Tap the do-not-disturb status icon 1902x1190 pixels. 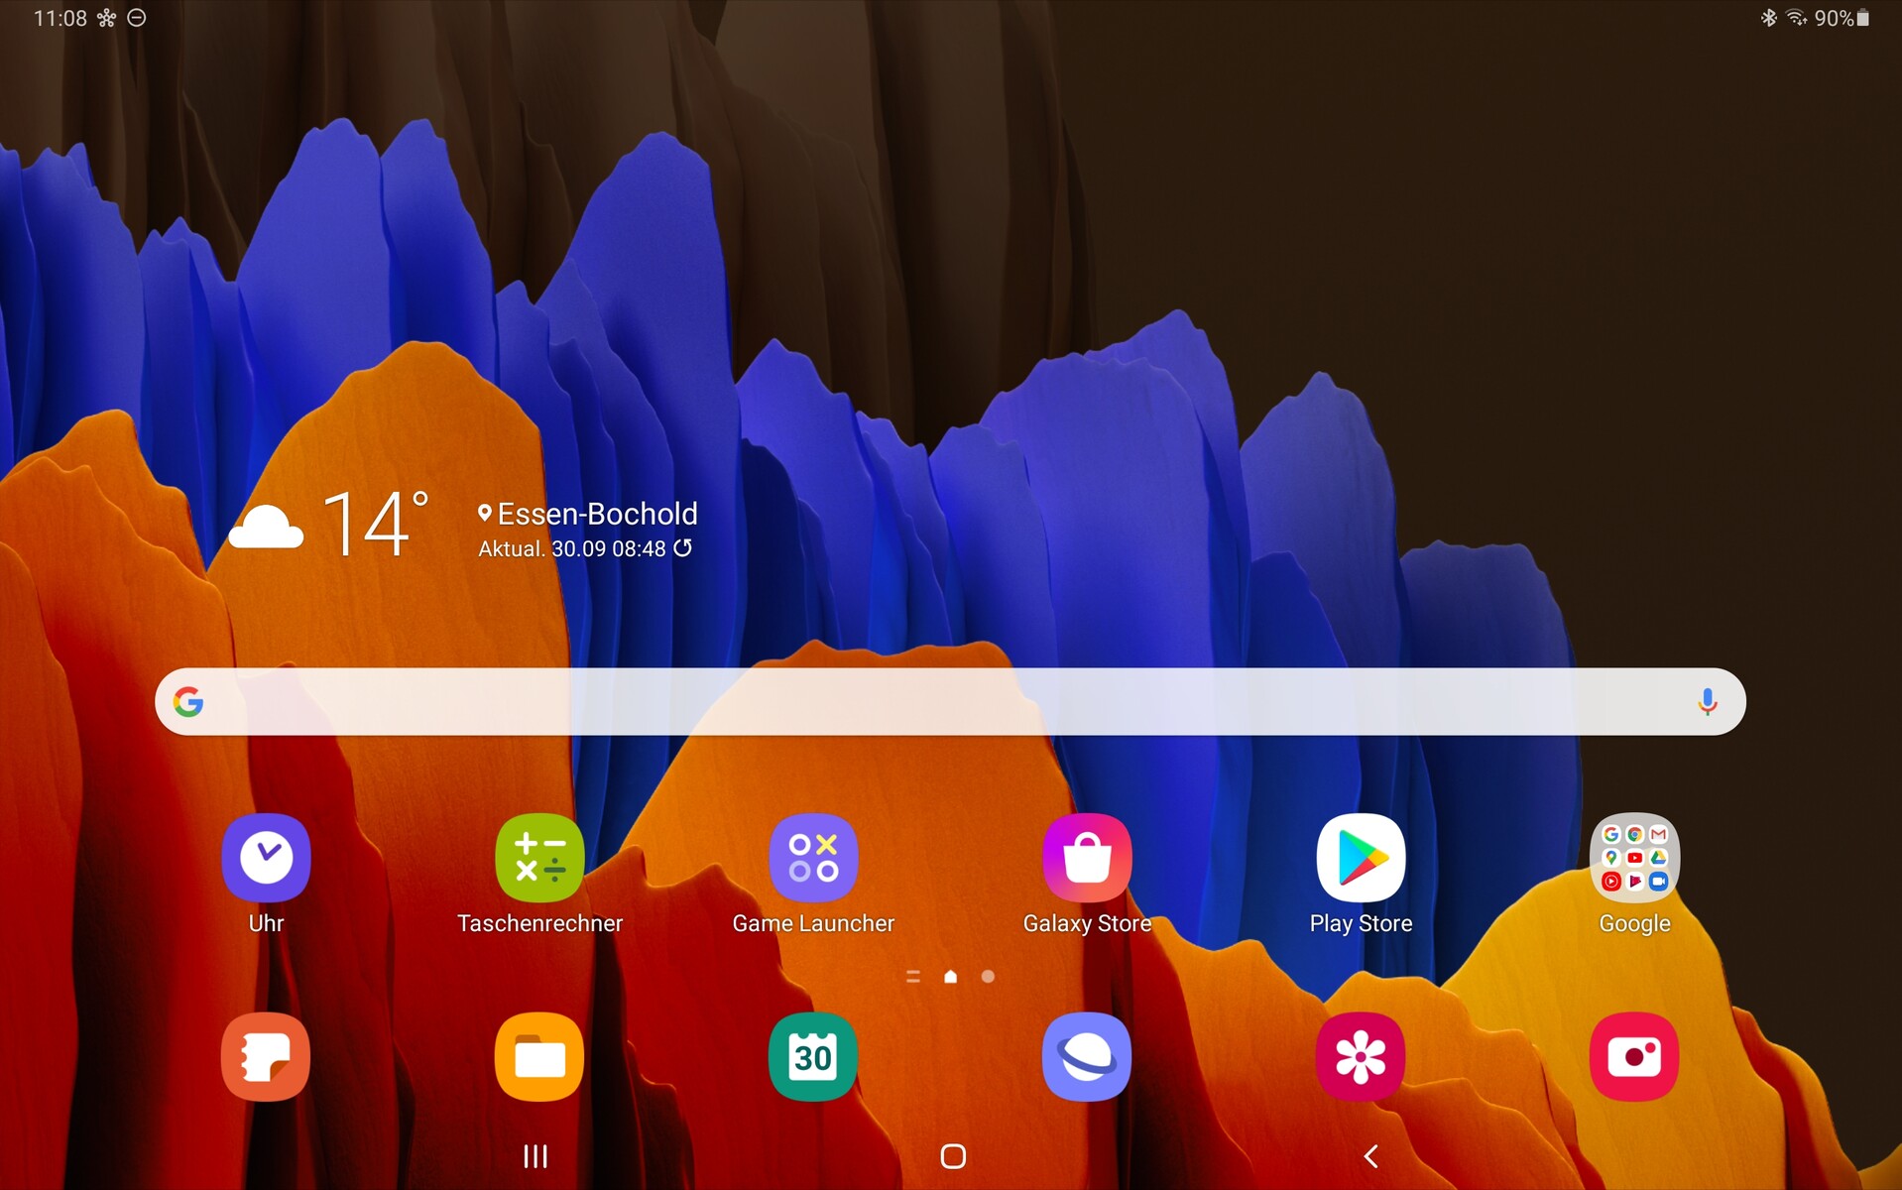(x=137, y=18)
